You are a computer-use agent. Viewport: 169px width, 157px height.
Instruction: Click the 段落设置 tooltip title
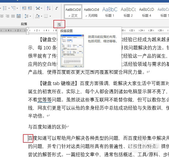(x=66, y=31)
